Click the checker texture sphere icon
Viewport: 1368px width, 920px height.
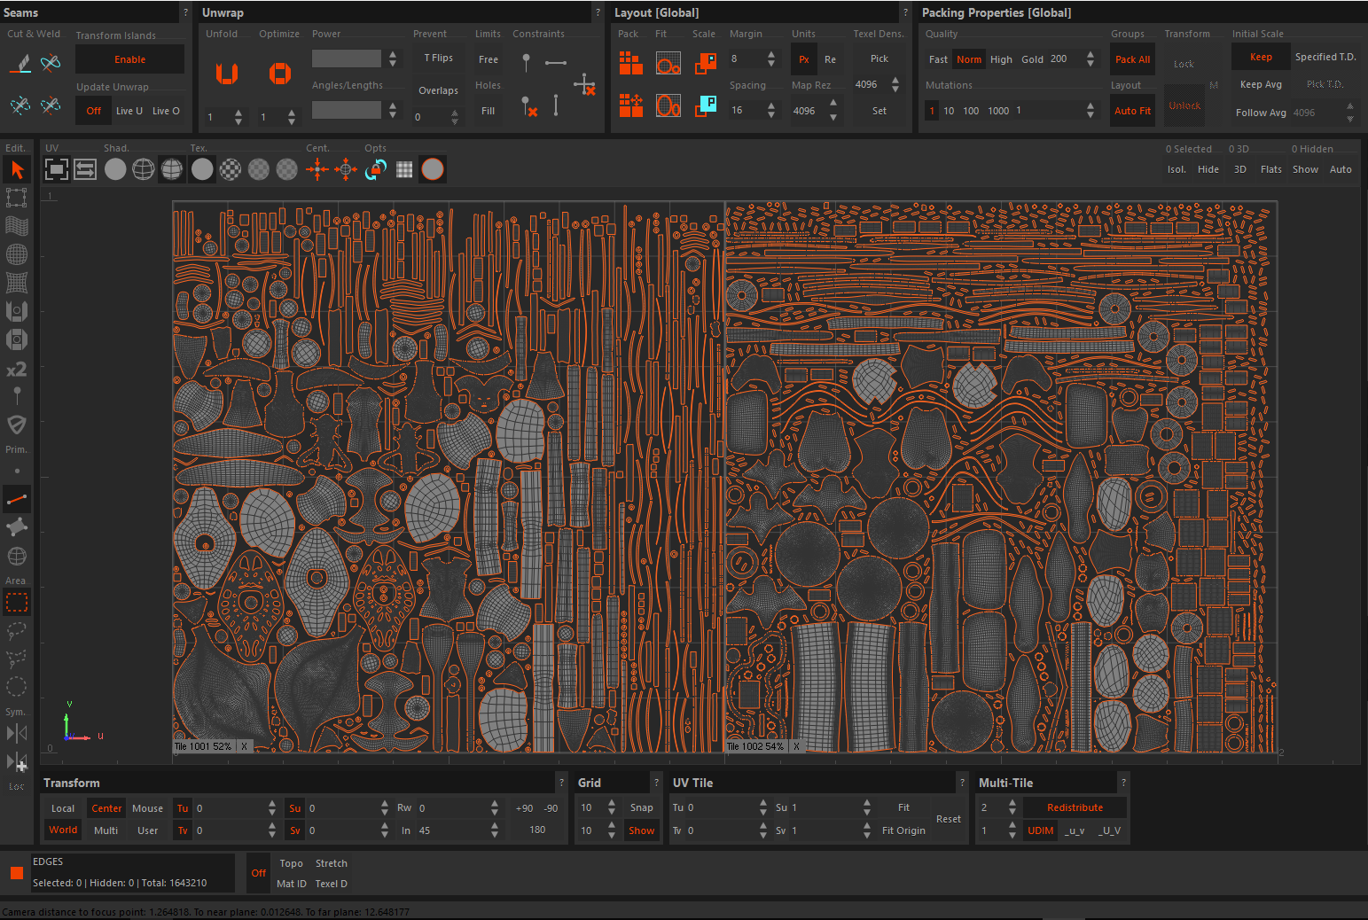pyautogui.click(x=231, y=169)
